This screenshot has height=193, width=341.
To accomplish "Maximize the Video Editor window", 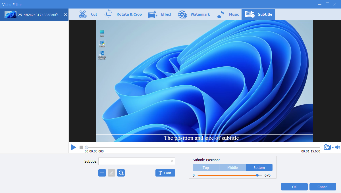I will [x=328, y=4].
